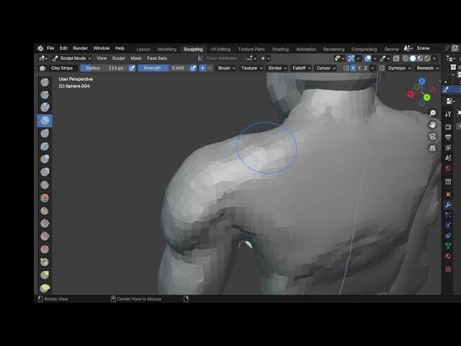Select the Clay Thumb brush
Image resolution: width=461 pixels, height=346 pixels.
pyautogui.click(x=45, y=133)
